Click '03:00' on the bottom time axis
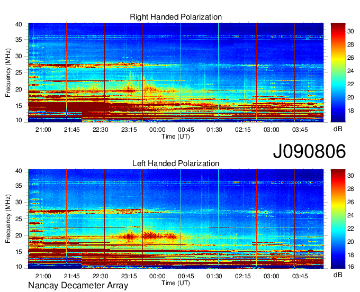 coord(272,276)
